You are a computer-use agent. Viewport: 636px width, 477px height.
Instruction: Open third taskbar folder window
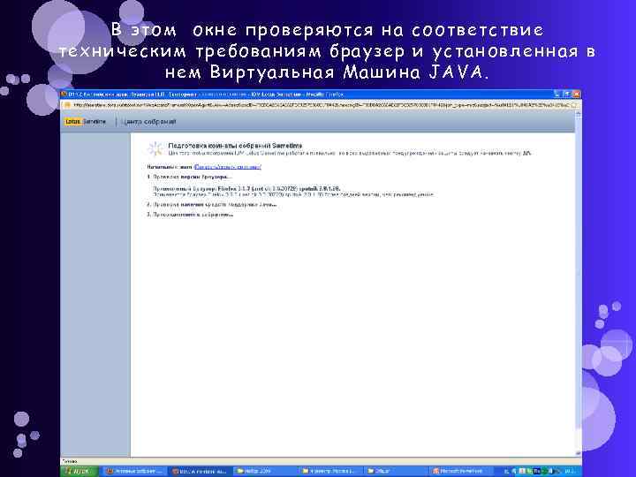266,472
